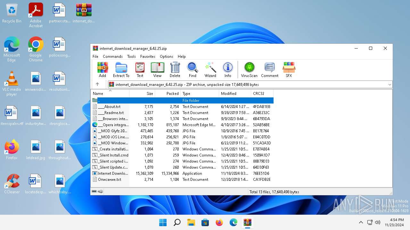Select the Описание.txt file

click(x=182, y=180)
